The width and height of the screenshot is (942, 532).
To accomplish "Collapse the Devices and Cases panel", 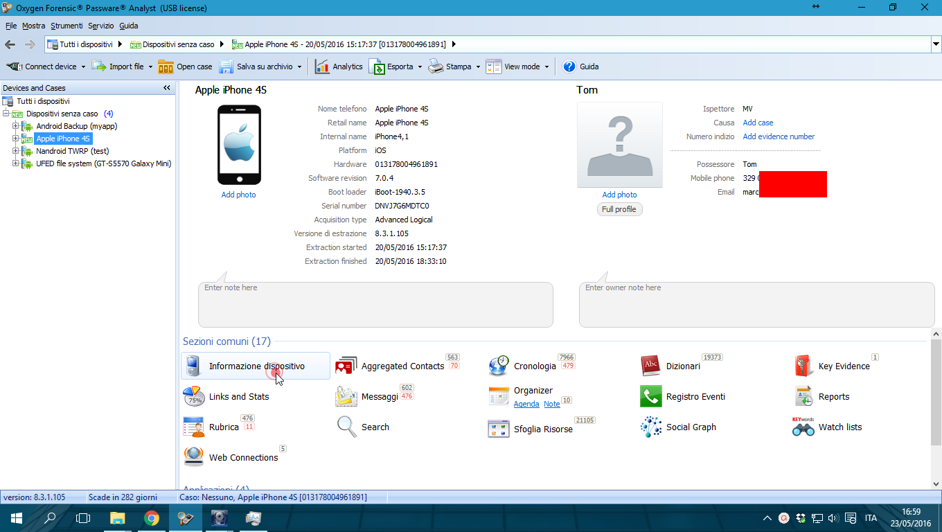I will (x=167, y=88).
